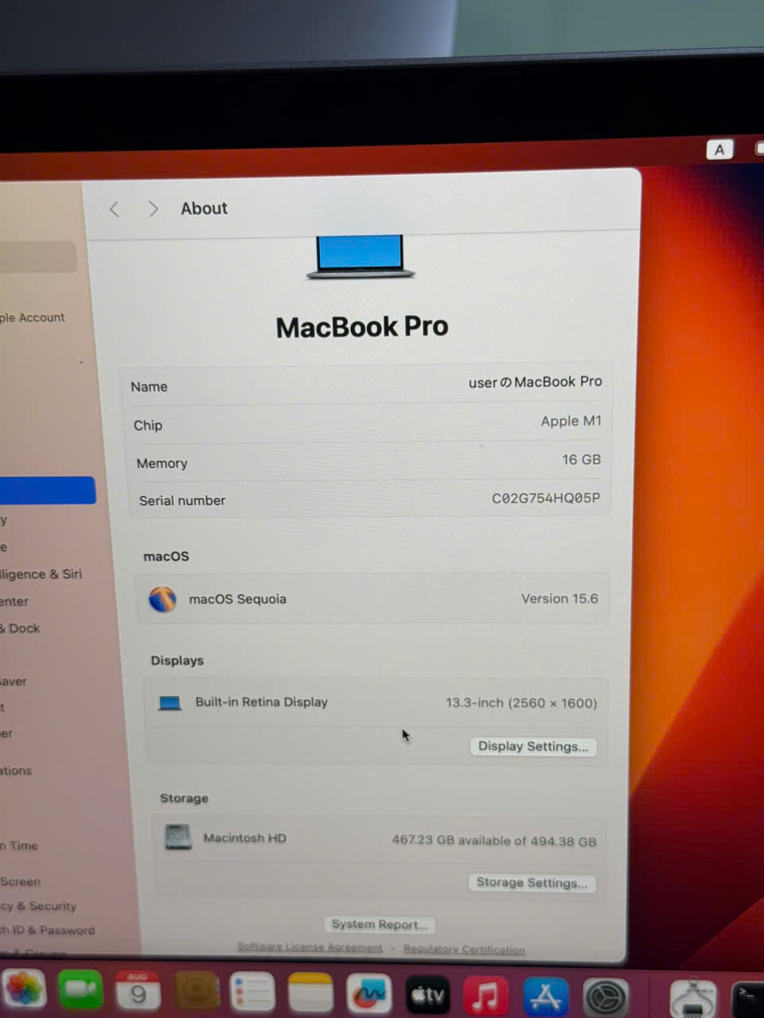Open Desktop & Dock in the sidebar
Image resolution: width=764 pixels, height=1018 pixels.
tap(21, 628)
